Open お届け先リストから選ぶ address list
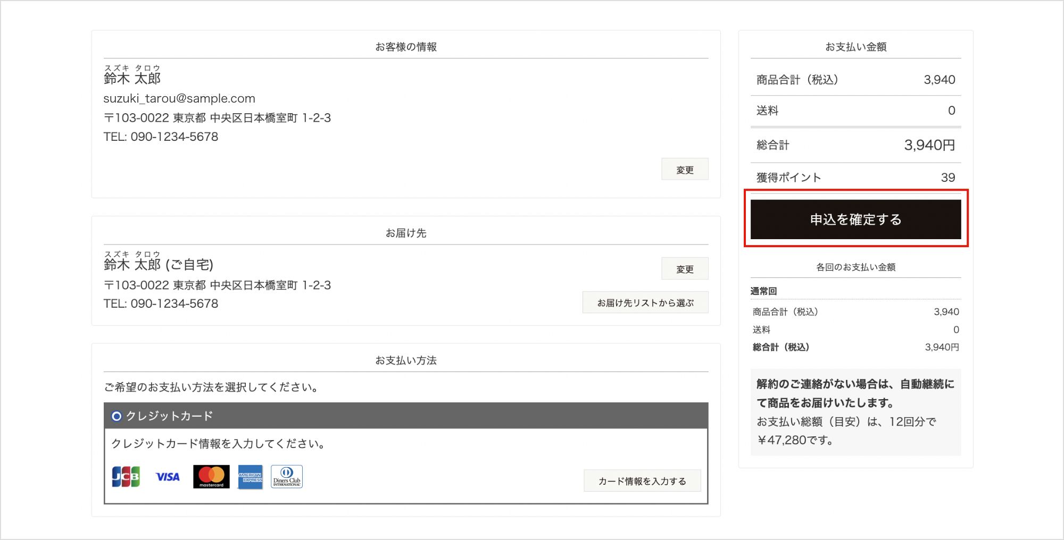The width and height of the screenshot is (1064, 540). tap(645, 302)
